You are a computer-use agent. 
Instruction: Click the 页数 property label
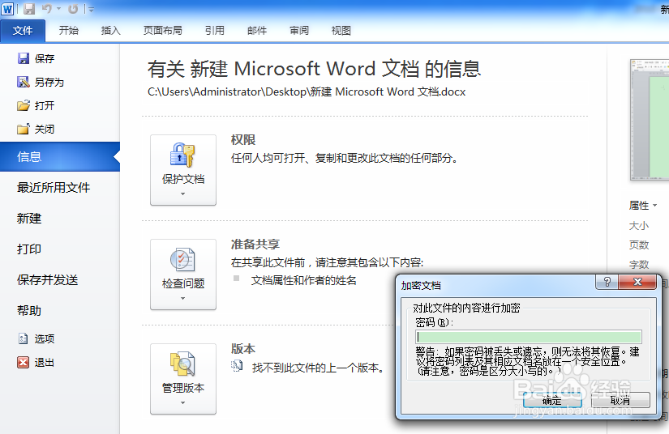(639, 245)
